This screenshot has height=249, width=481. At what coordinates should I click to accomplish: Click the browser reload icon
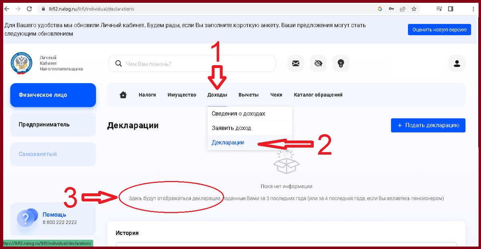point(29,9)
